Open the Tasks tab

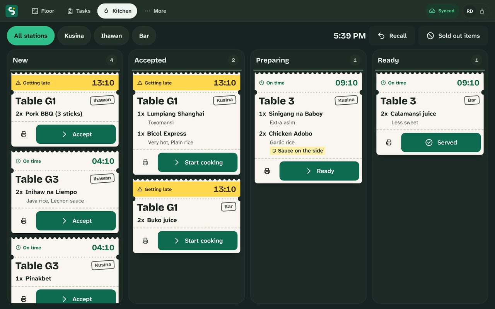(x=79, y=11)
